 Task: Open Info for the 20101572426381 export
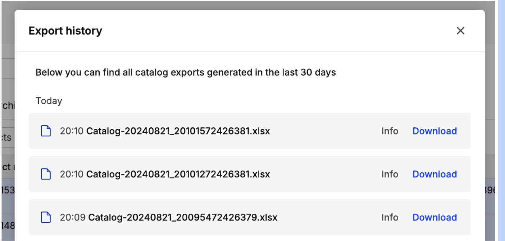tap(390, 131)
